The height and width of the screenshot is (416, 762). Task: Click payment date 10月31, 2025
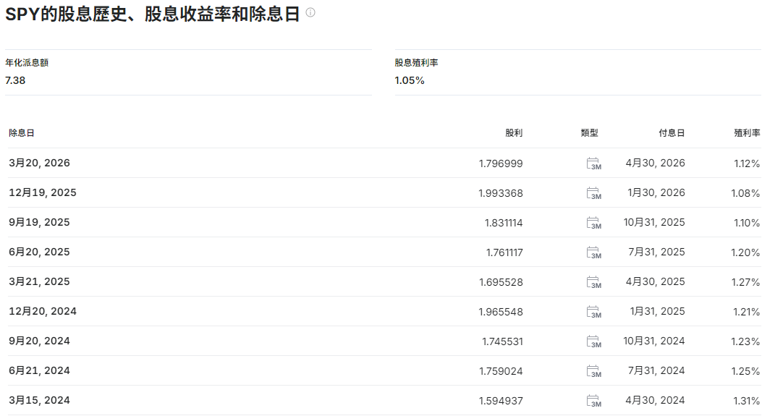click(x=654, y=223)
